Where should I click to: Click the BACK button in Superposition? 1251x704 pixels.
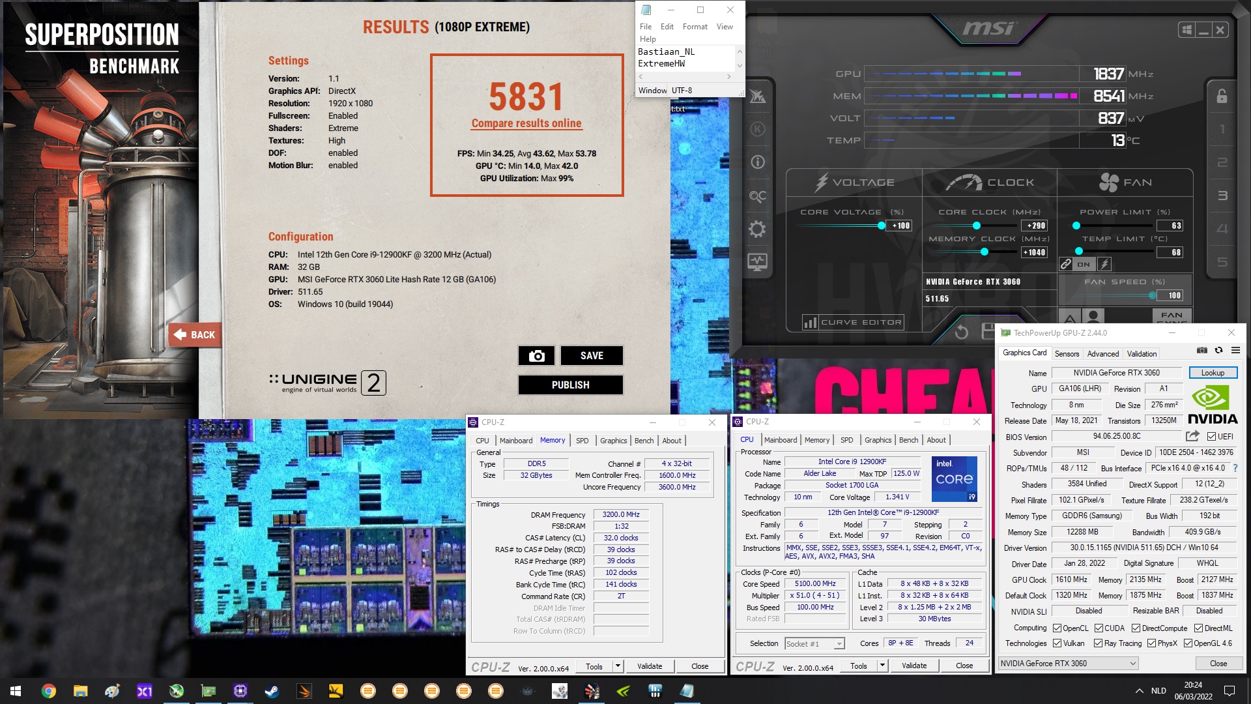[x=195, y=334]
